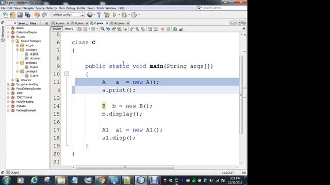Switch to B.java editor tab
The height and width of the screenshot is (185, 330).
79,23
